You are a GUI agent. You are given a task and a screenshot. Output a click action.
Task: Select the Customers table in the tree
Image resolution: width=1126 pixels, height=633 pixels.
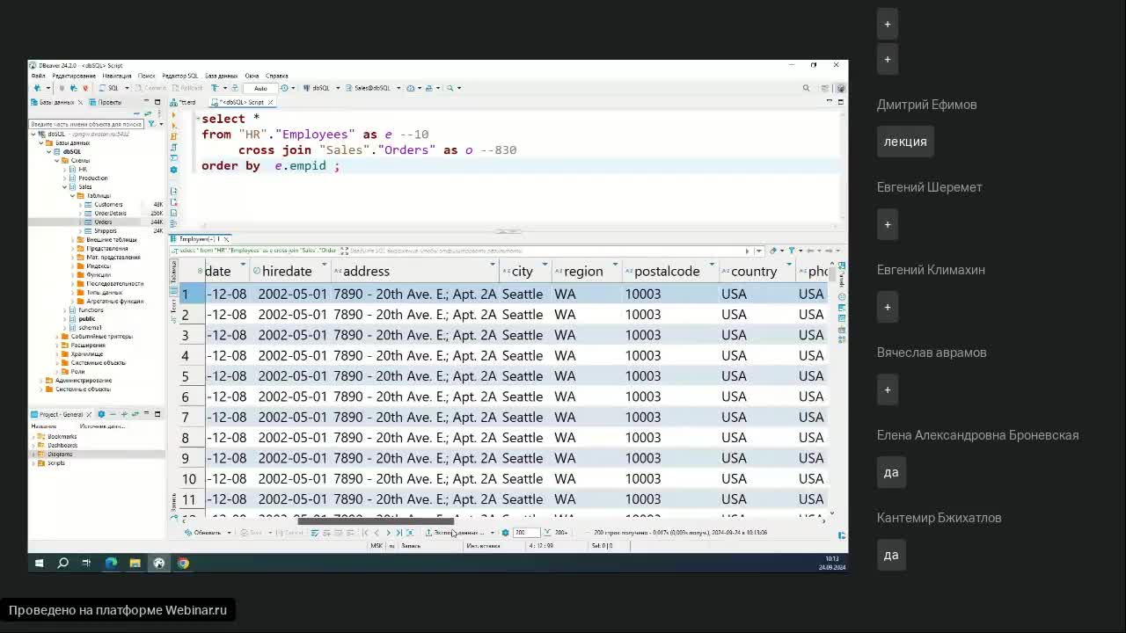tap(108, 205)
